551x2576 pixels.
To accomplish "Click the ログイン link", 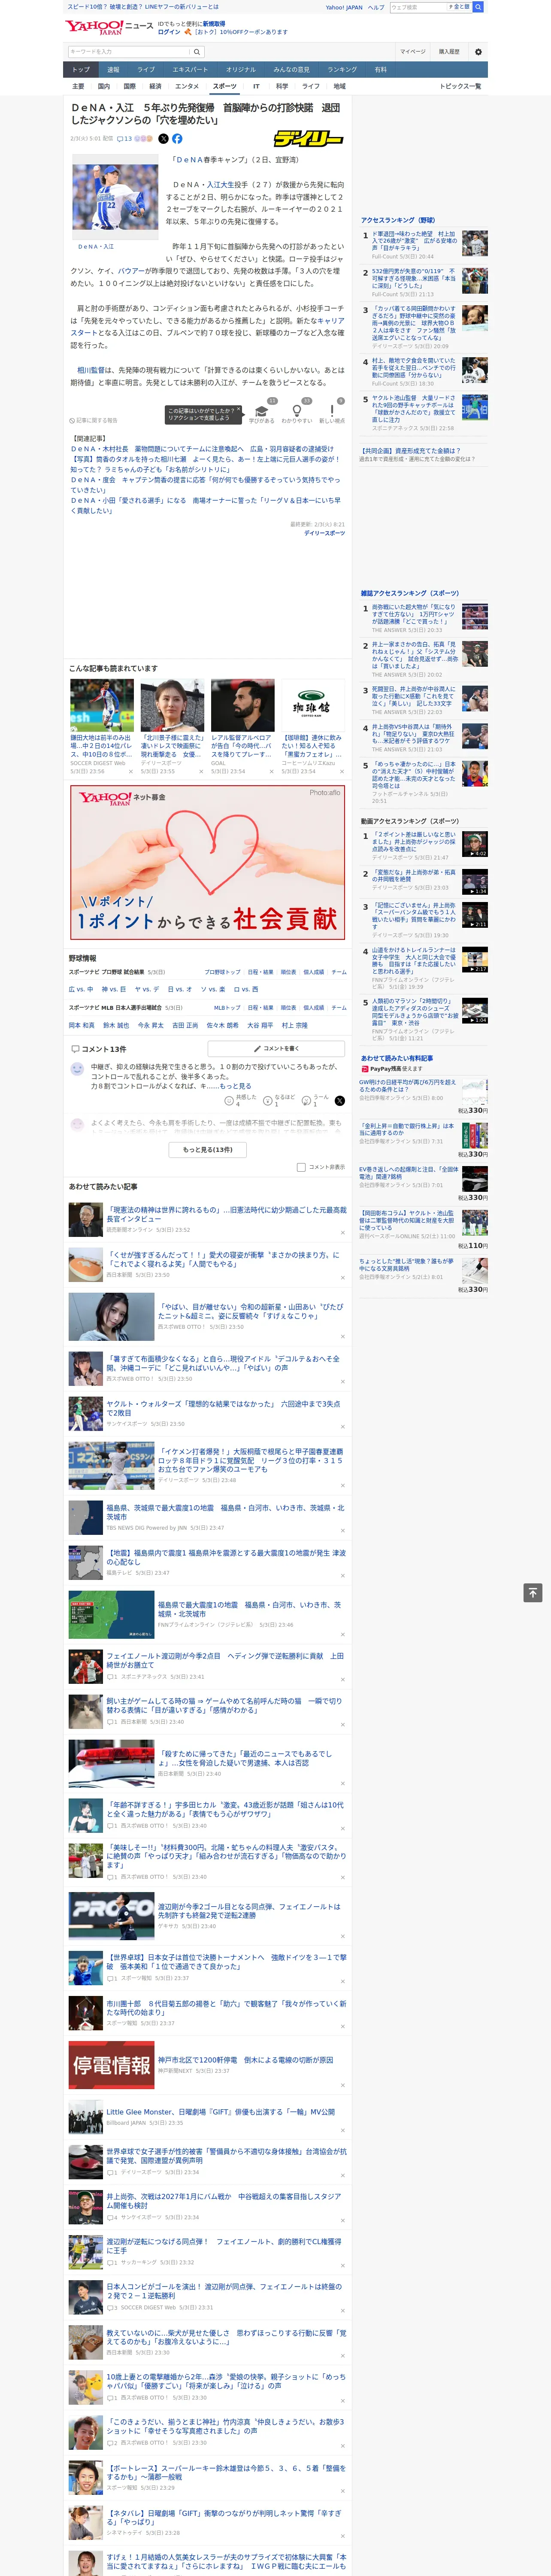I will (169, 32).
